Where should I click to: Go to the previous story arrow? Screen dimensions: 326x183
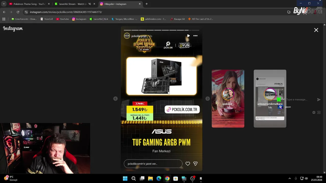115,99
